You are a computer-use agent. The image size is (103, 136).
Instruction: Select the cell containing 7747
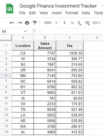pyautogui.click(x=45, y=53)
